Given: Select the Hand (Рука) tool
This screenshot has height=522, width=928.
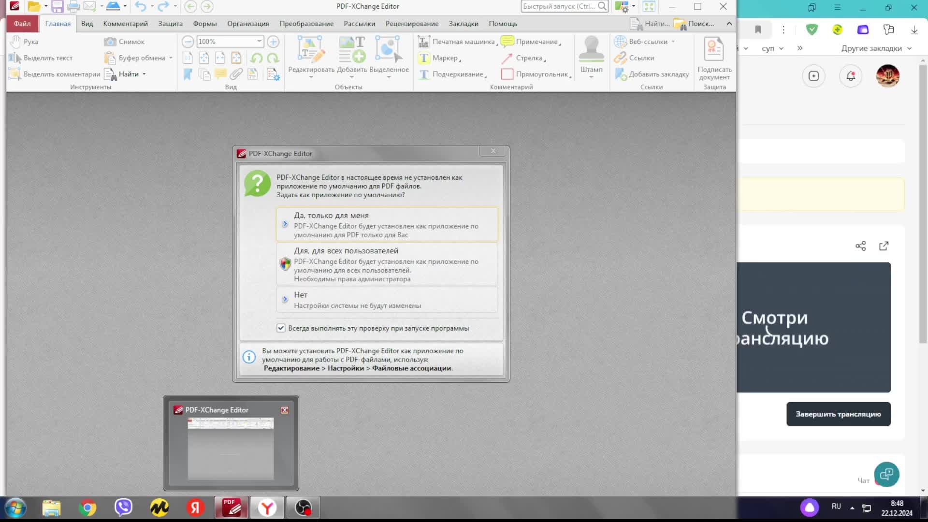Looking at the screenshot, I should [24, 42].
